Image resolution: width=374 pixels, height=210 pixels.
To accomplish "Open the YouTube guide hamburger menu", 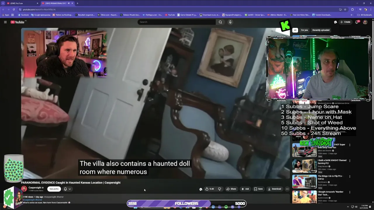I will (x=5, y=22).
